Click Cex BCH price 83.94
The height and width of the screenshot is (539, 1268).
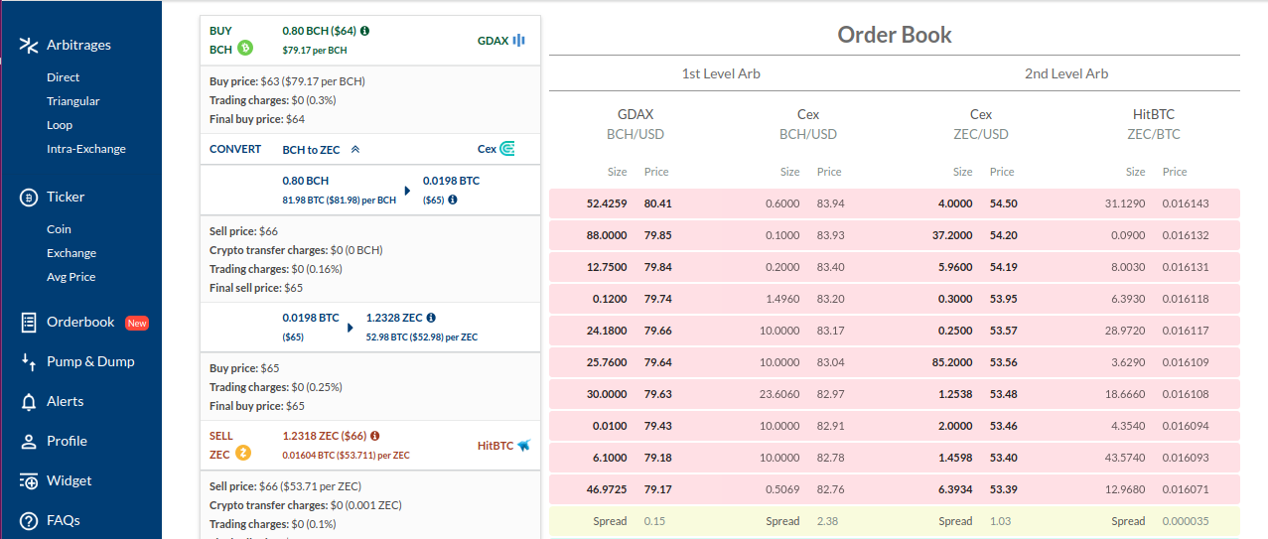coord(830,203)
